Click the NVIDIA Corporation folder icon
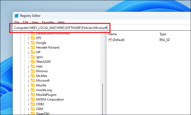This screenshot has height=115, width=191. click(x=33, y=100)
